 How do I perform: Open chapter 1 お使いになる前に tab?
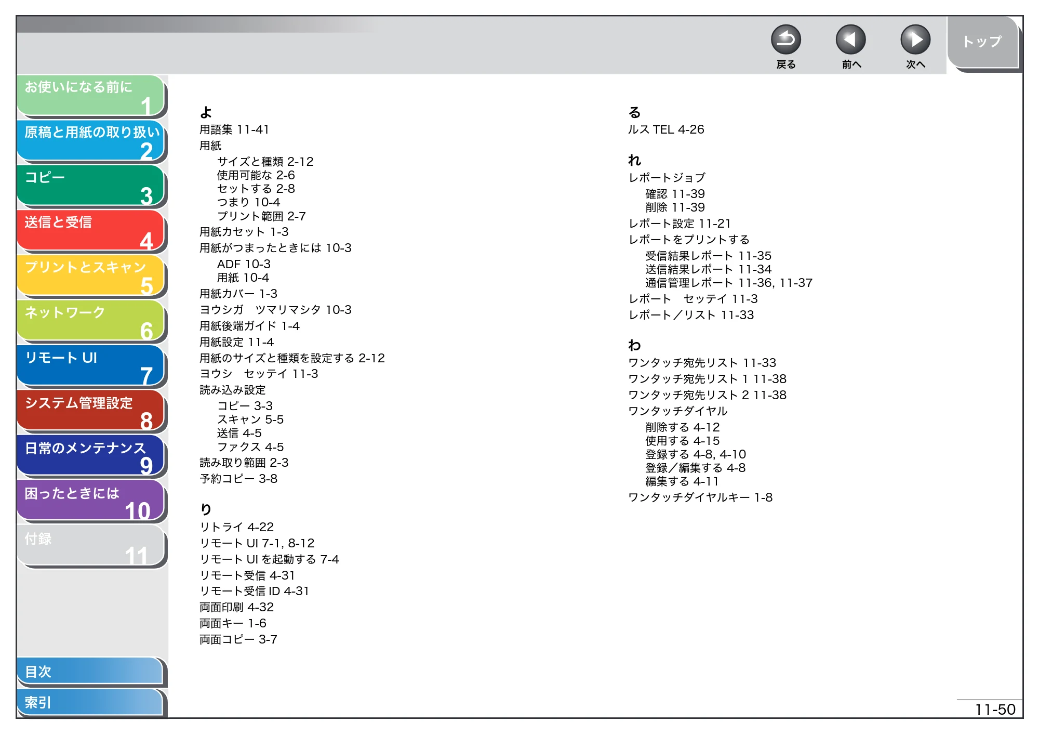pos(90,95)
